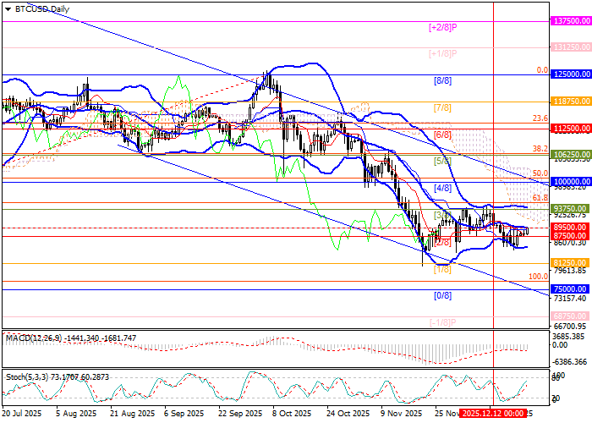Select the 137500.00 magenta price tag
The height and width of the screenshot is (423, 592).
[569, 21]
